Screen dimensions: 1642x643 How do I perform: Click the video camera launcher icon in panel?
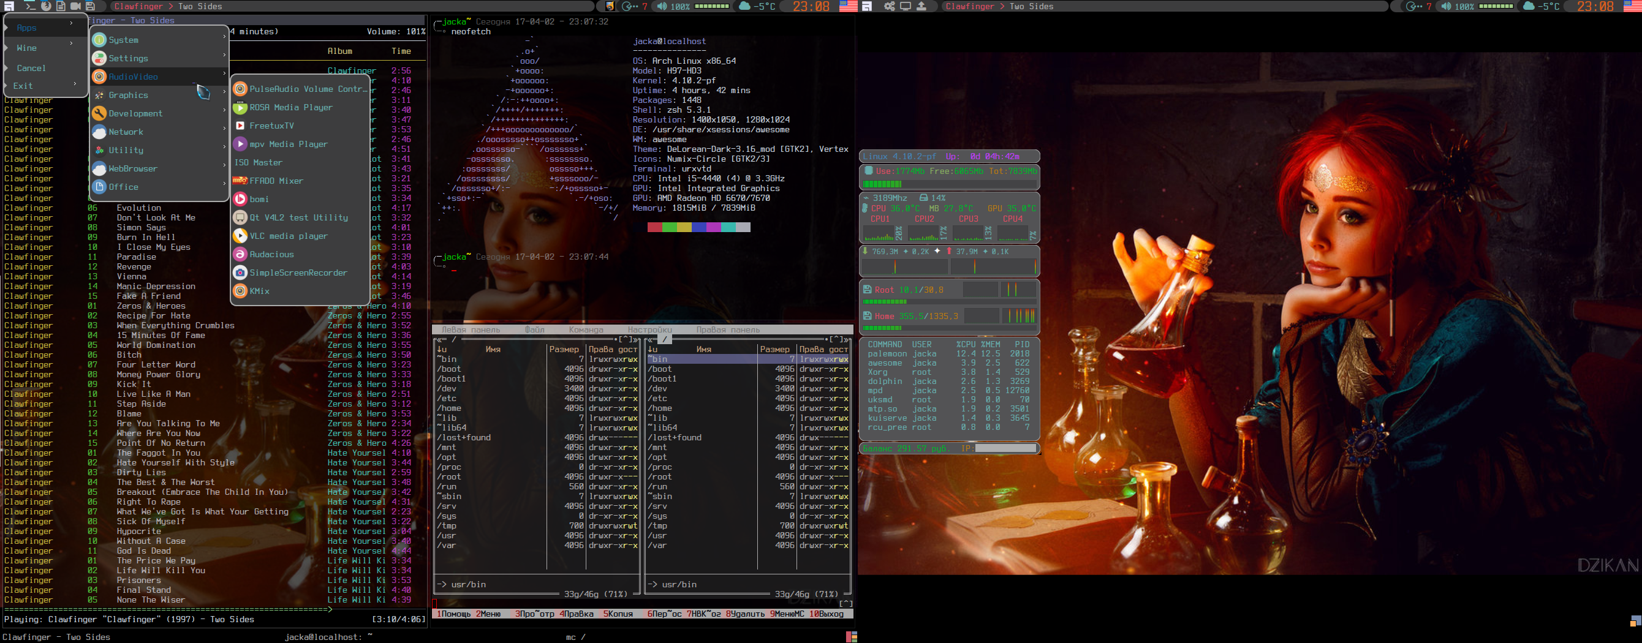pos(75,6)
